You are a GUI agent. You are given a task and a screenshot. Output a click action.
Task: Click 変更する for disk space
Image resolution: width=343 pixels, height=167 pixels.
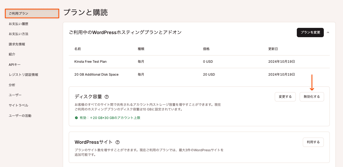(285, 97)
